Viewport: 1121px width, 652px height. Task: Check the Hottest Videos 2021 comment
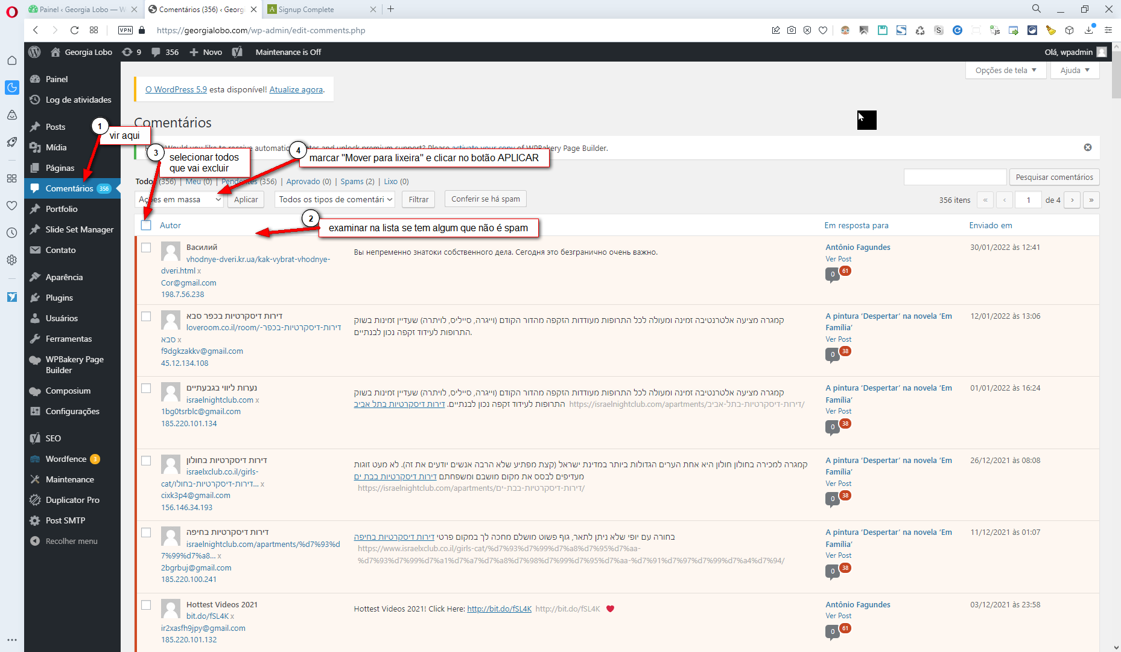[x=146, y=605]
